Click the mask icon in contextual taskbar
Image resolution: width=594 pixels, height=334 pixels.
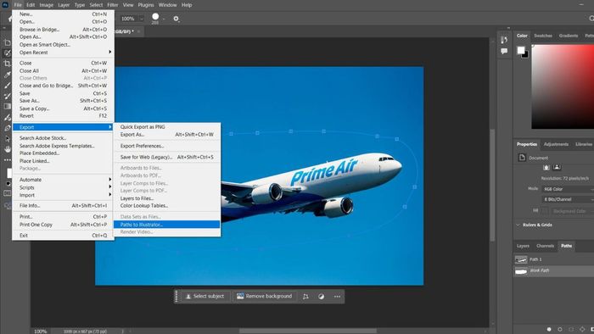pyautogui.click(x=321, y=297)
